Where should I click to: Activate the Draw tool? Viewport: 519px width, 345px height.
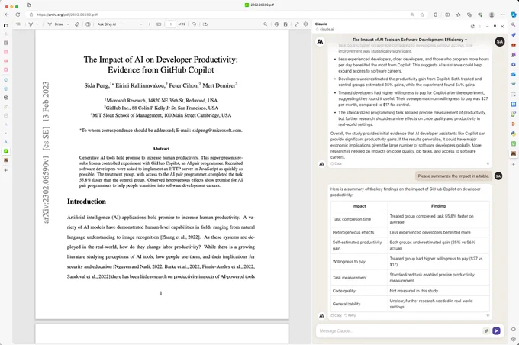[x=55, y=24]
